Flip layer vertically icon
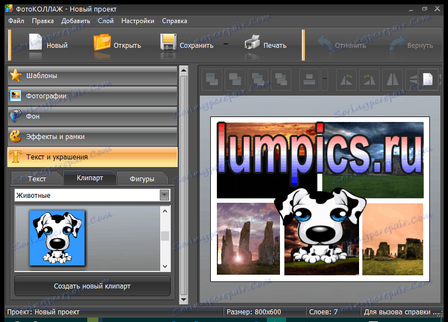Screen dimensions: 448x322 (x=412, y=80)
